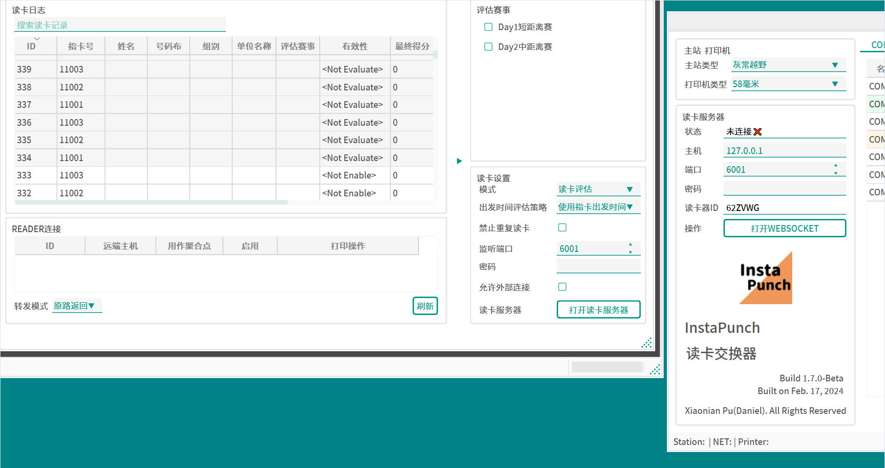Screen dimensions: 885x468
Task: Open the 模式 读卡评估 dropdown
Action: pyautogui.click(x=598, y=189)
